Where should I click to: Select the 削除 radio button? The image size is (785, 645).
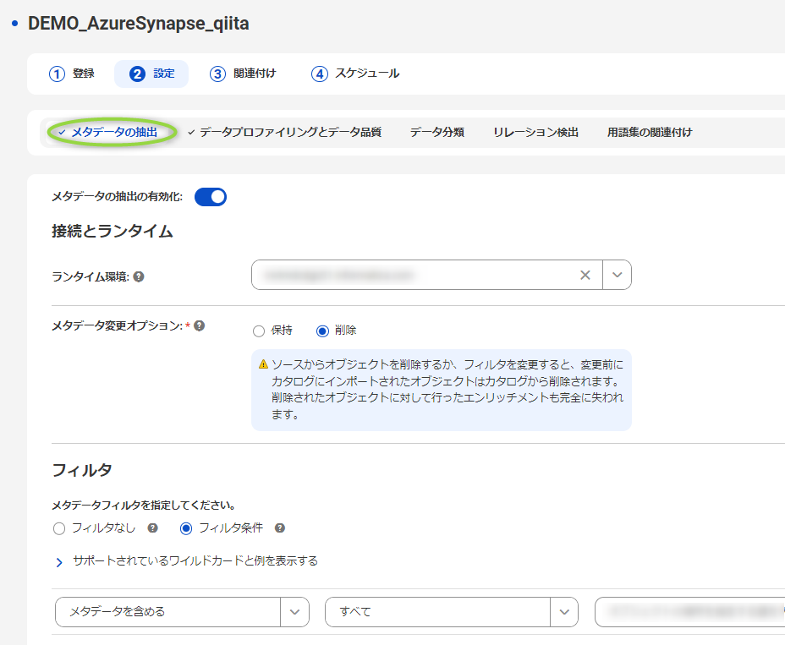322,331
